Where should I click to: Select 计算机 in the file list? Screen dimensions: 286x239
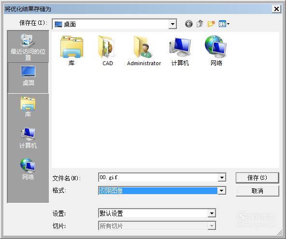pos(180,51)
